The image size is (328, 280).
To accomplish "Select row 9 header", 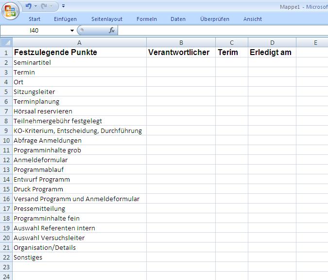I will (6, 131).
